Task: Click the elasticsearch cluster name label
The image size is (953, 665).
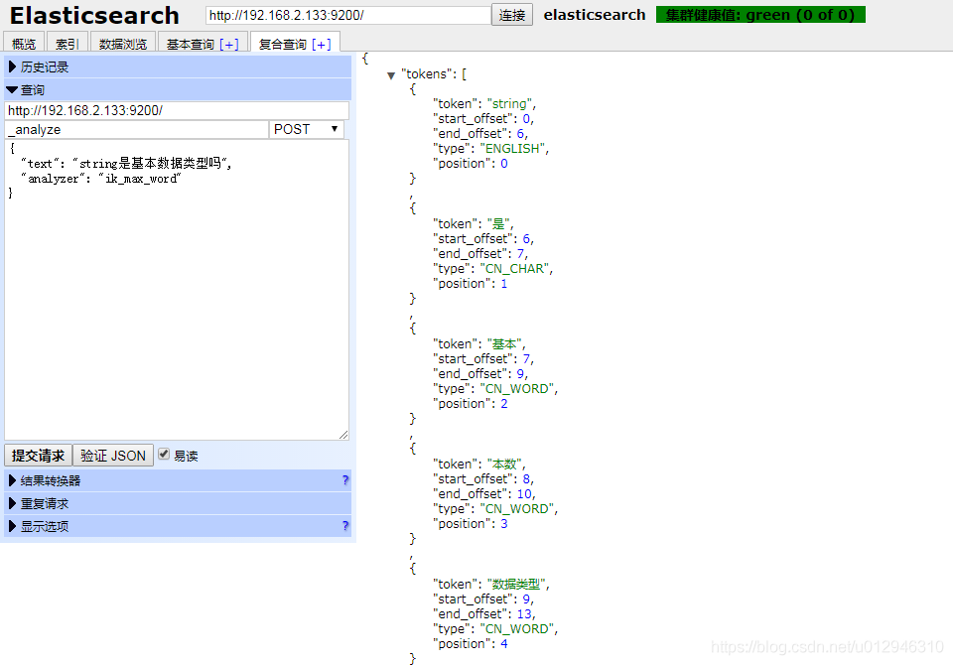Action: [x=594, y=15]
